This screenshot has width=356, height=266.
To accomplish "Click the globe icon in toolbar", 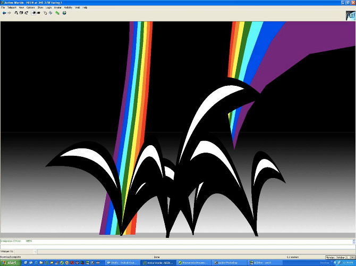I will click(x=64, y=13).
